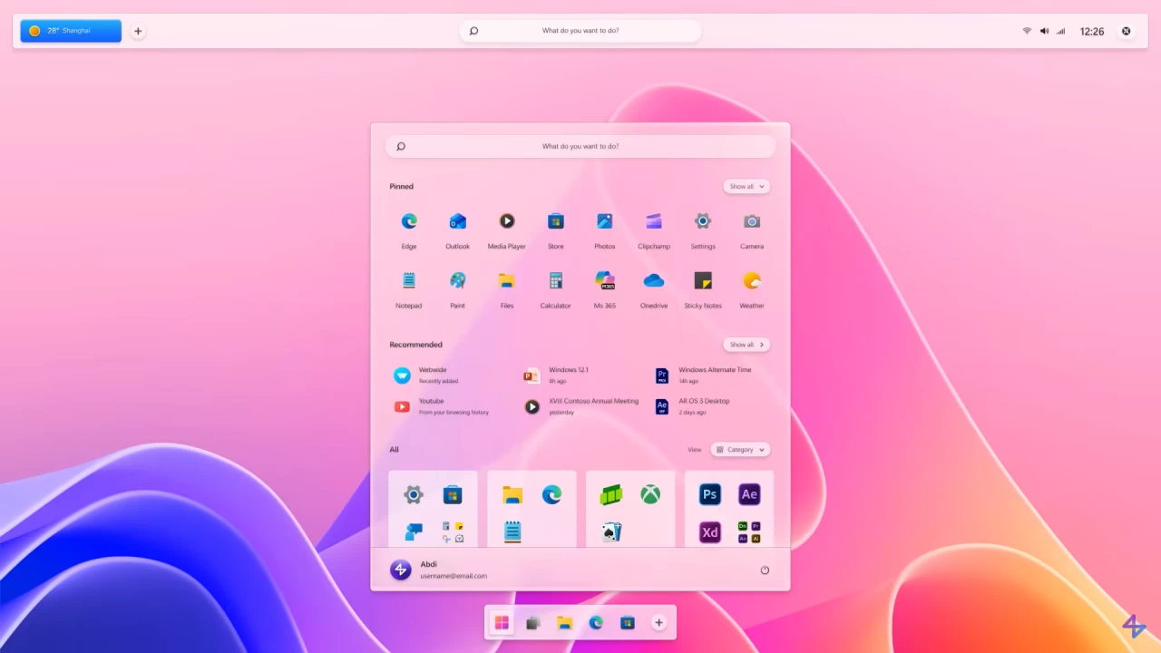Open the Ms 365 pinned icon
Image resolution: width=1161 pixels, height=653 pixels.
tap(604, 280)
